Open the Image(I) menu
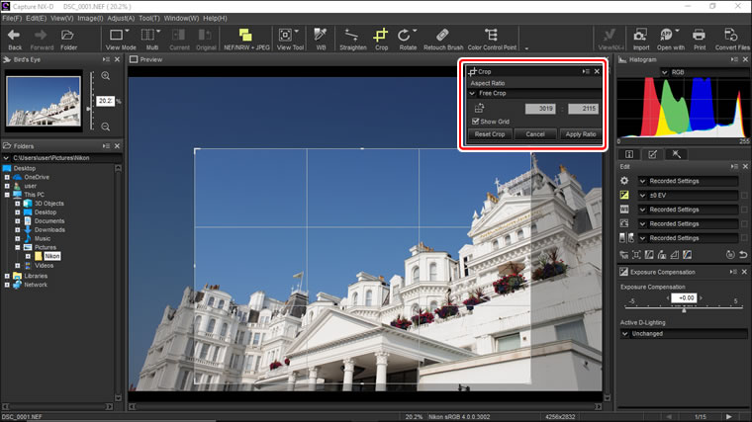 [90, 18]
